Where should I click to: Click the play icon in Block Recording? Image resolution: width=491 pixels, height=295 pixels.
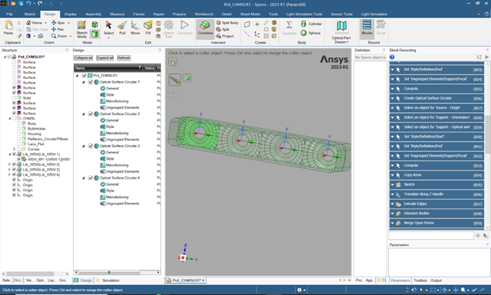click(x=487, y=57)
